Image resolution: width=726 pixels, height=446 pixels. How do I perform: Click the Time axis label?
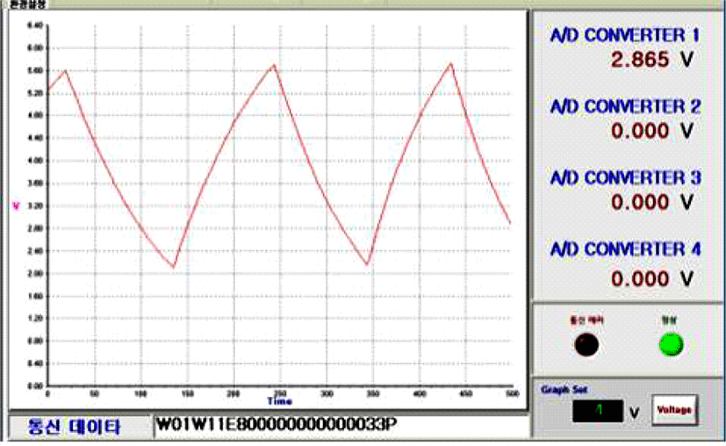click(x=279, y=401)
